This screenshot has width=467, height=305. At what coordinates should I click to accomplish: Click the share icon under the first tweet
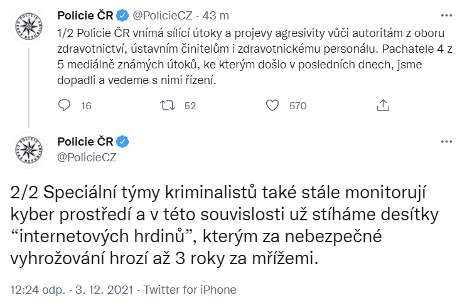click(382, 106)
